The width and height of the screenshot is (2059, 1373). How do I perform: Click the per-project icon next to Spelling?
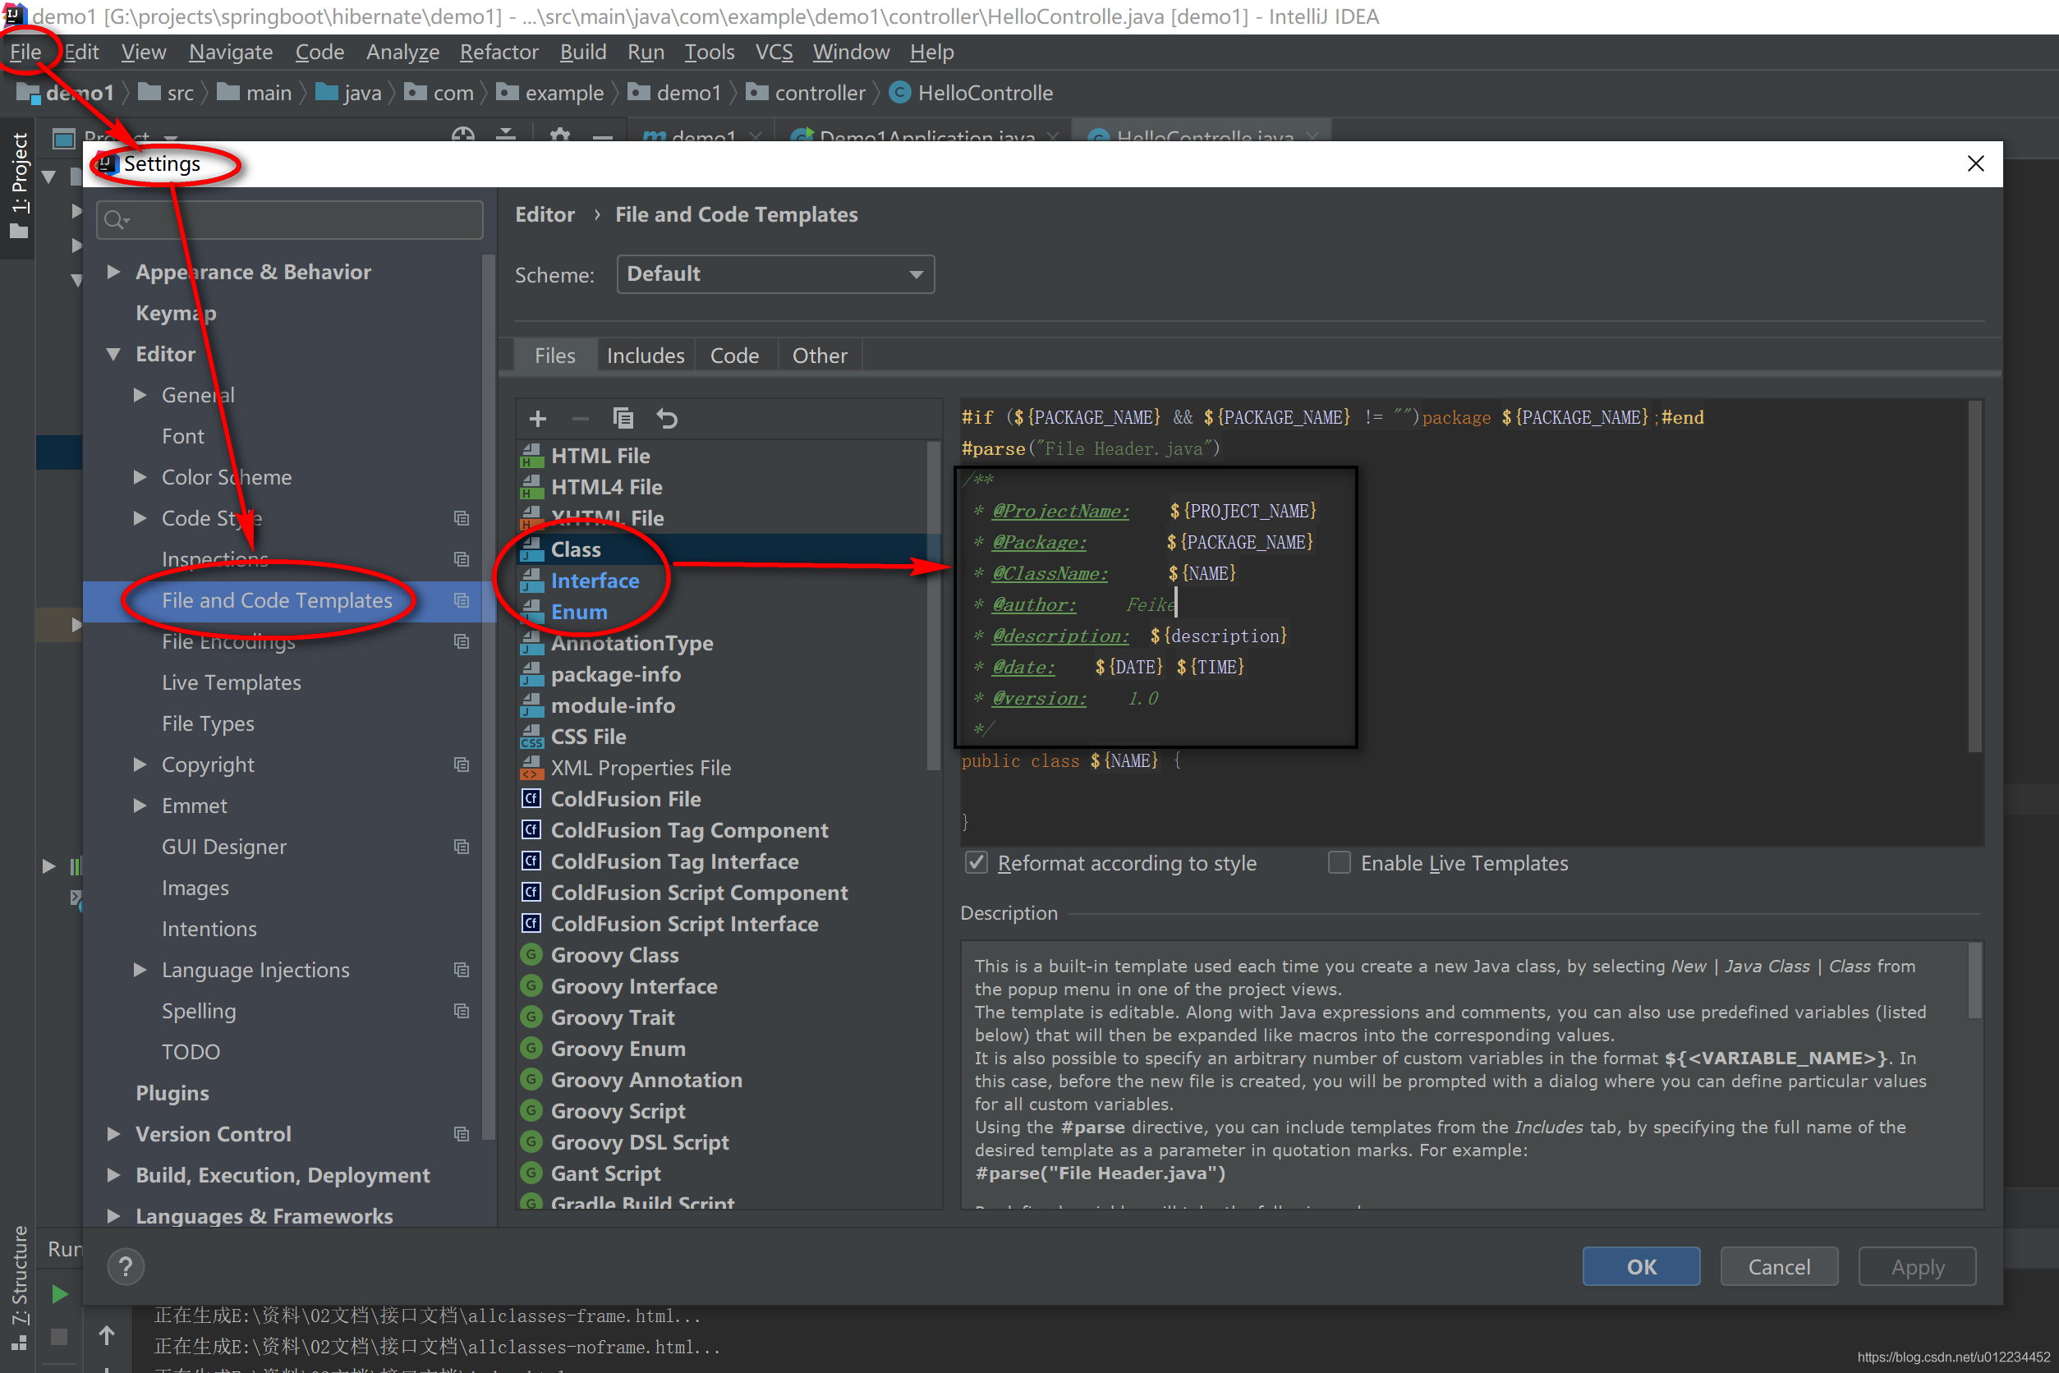pos(462,1012)
